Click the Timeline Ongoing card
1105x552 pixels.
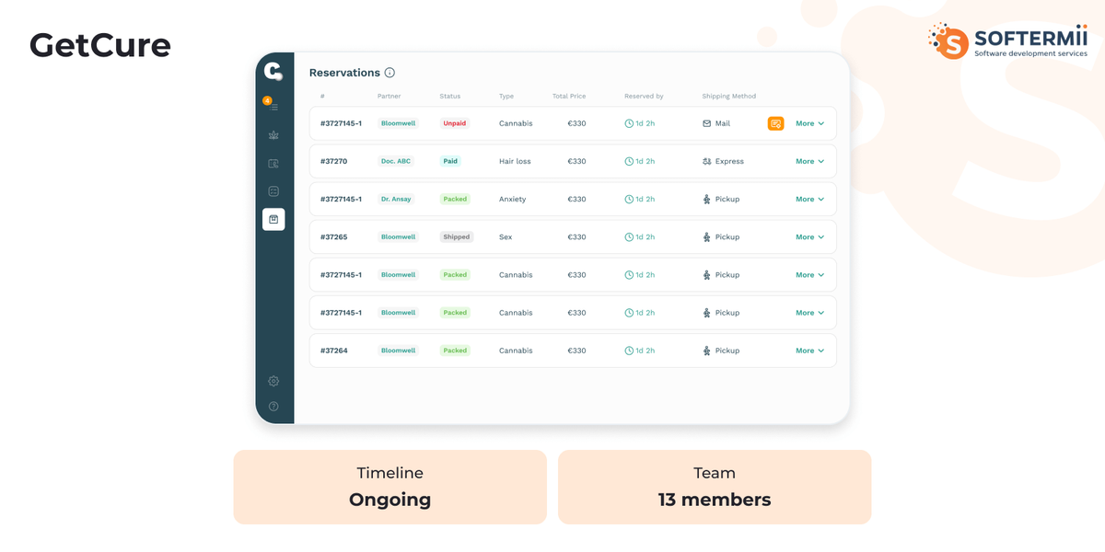390,487
